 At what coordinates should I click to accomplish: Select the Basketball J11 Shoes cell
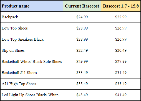[x=32, y=73]
